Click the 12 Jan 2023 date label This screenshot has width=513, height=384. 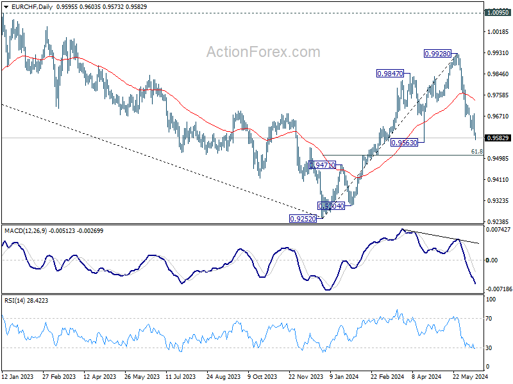coord(17,376)
